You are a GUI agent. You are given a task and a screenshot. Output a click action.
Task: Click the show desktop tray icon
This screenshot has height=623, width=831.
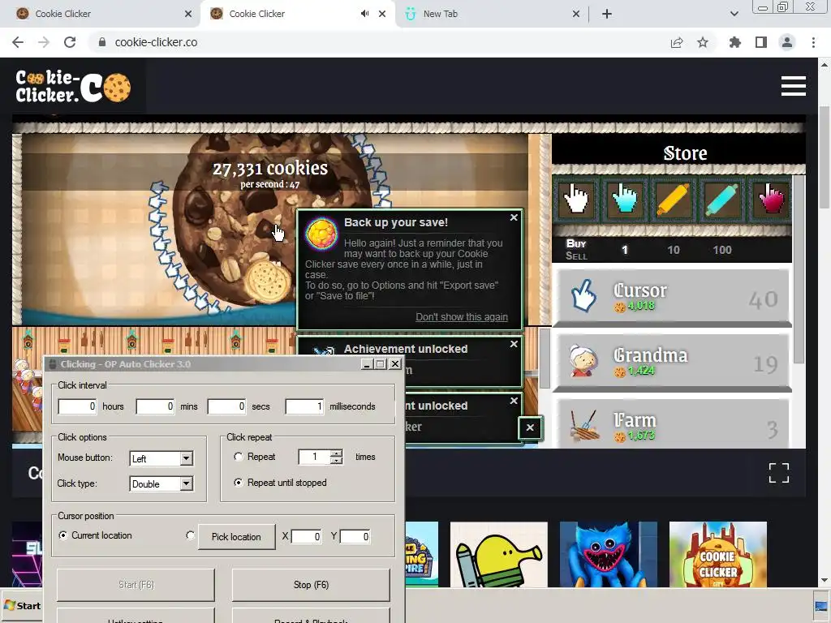tap(821, 607)
